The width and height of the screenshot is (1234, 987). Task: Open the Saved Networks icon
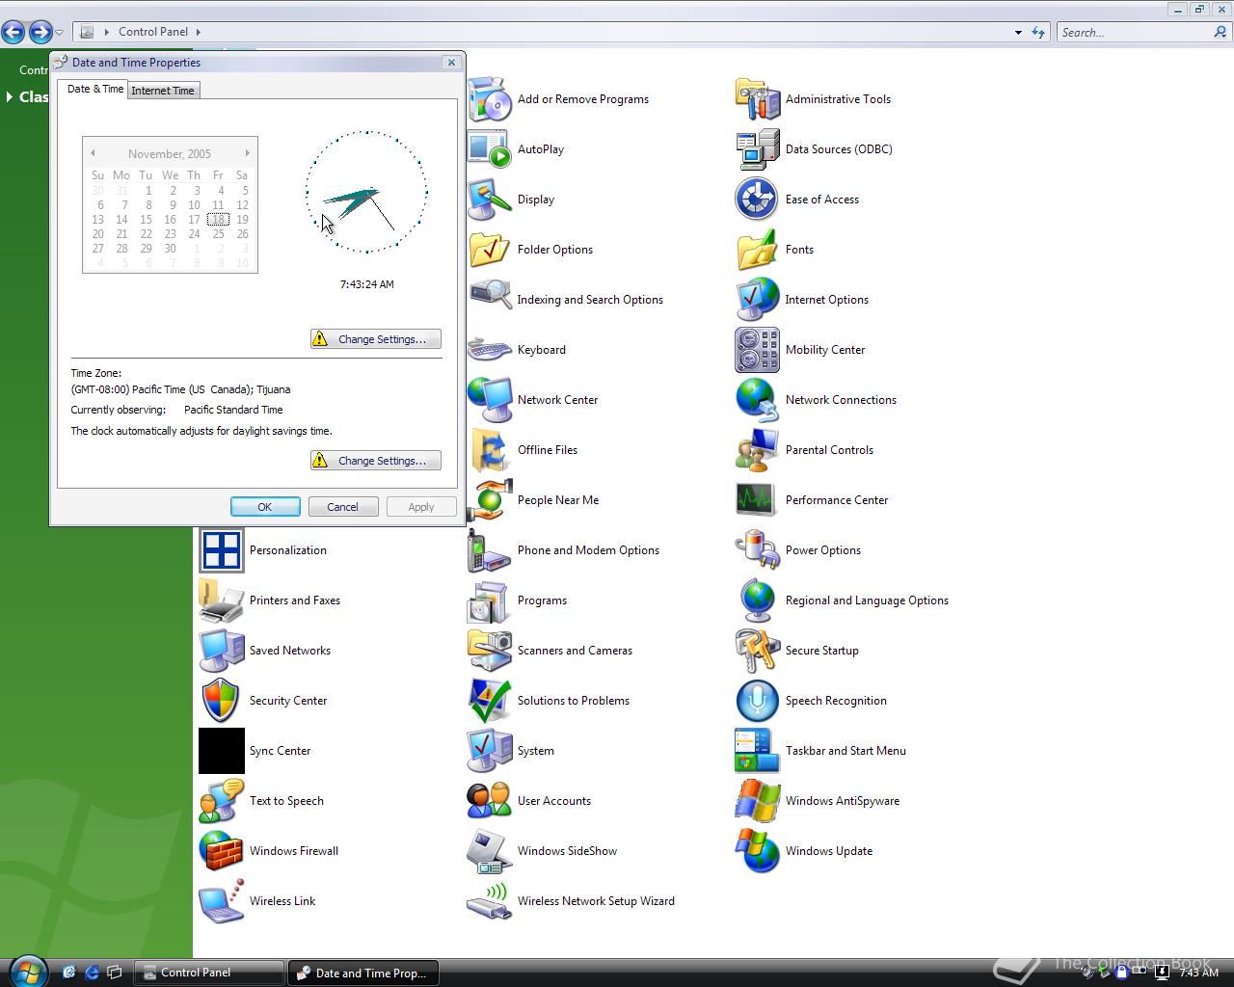(222, 650)
